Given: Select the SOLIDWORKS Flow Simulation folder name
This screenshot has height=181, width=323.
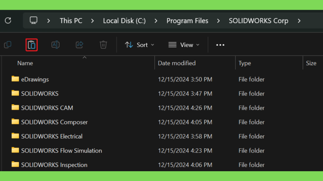Looking at the screenshot, I should click(62, 151).
